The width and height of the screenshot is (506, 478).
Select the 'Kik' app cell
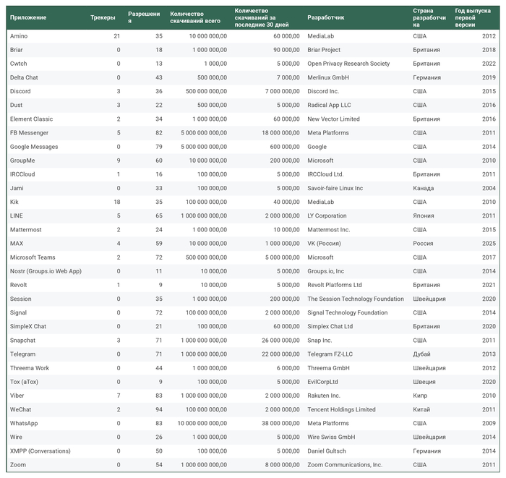pos(14,202)
